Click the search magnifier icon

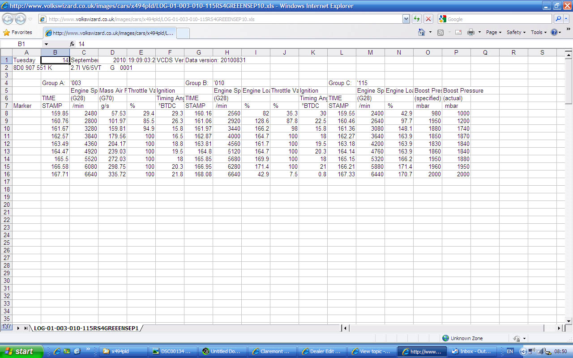[x=558, y=19]
